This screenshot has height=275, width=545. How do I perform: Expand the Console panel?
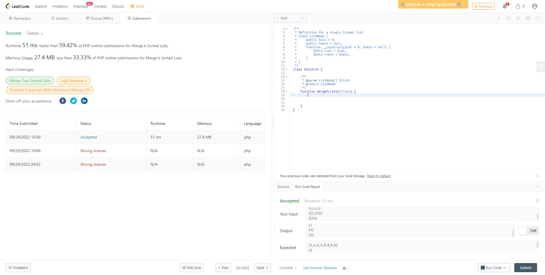[x=288, y=268]
